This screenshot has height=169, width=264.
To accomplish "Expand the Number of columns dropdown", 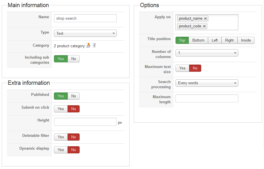I will [207, 53].
